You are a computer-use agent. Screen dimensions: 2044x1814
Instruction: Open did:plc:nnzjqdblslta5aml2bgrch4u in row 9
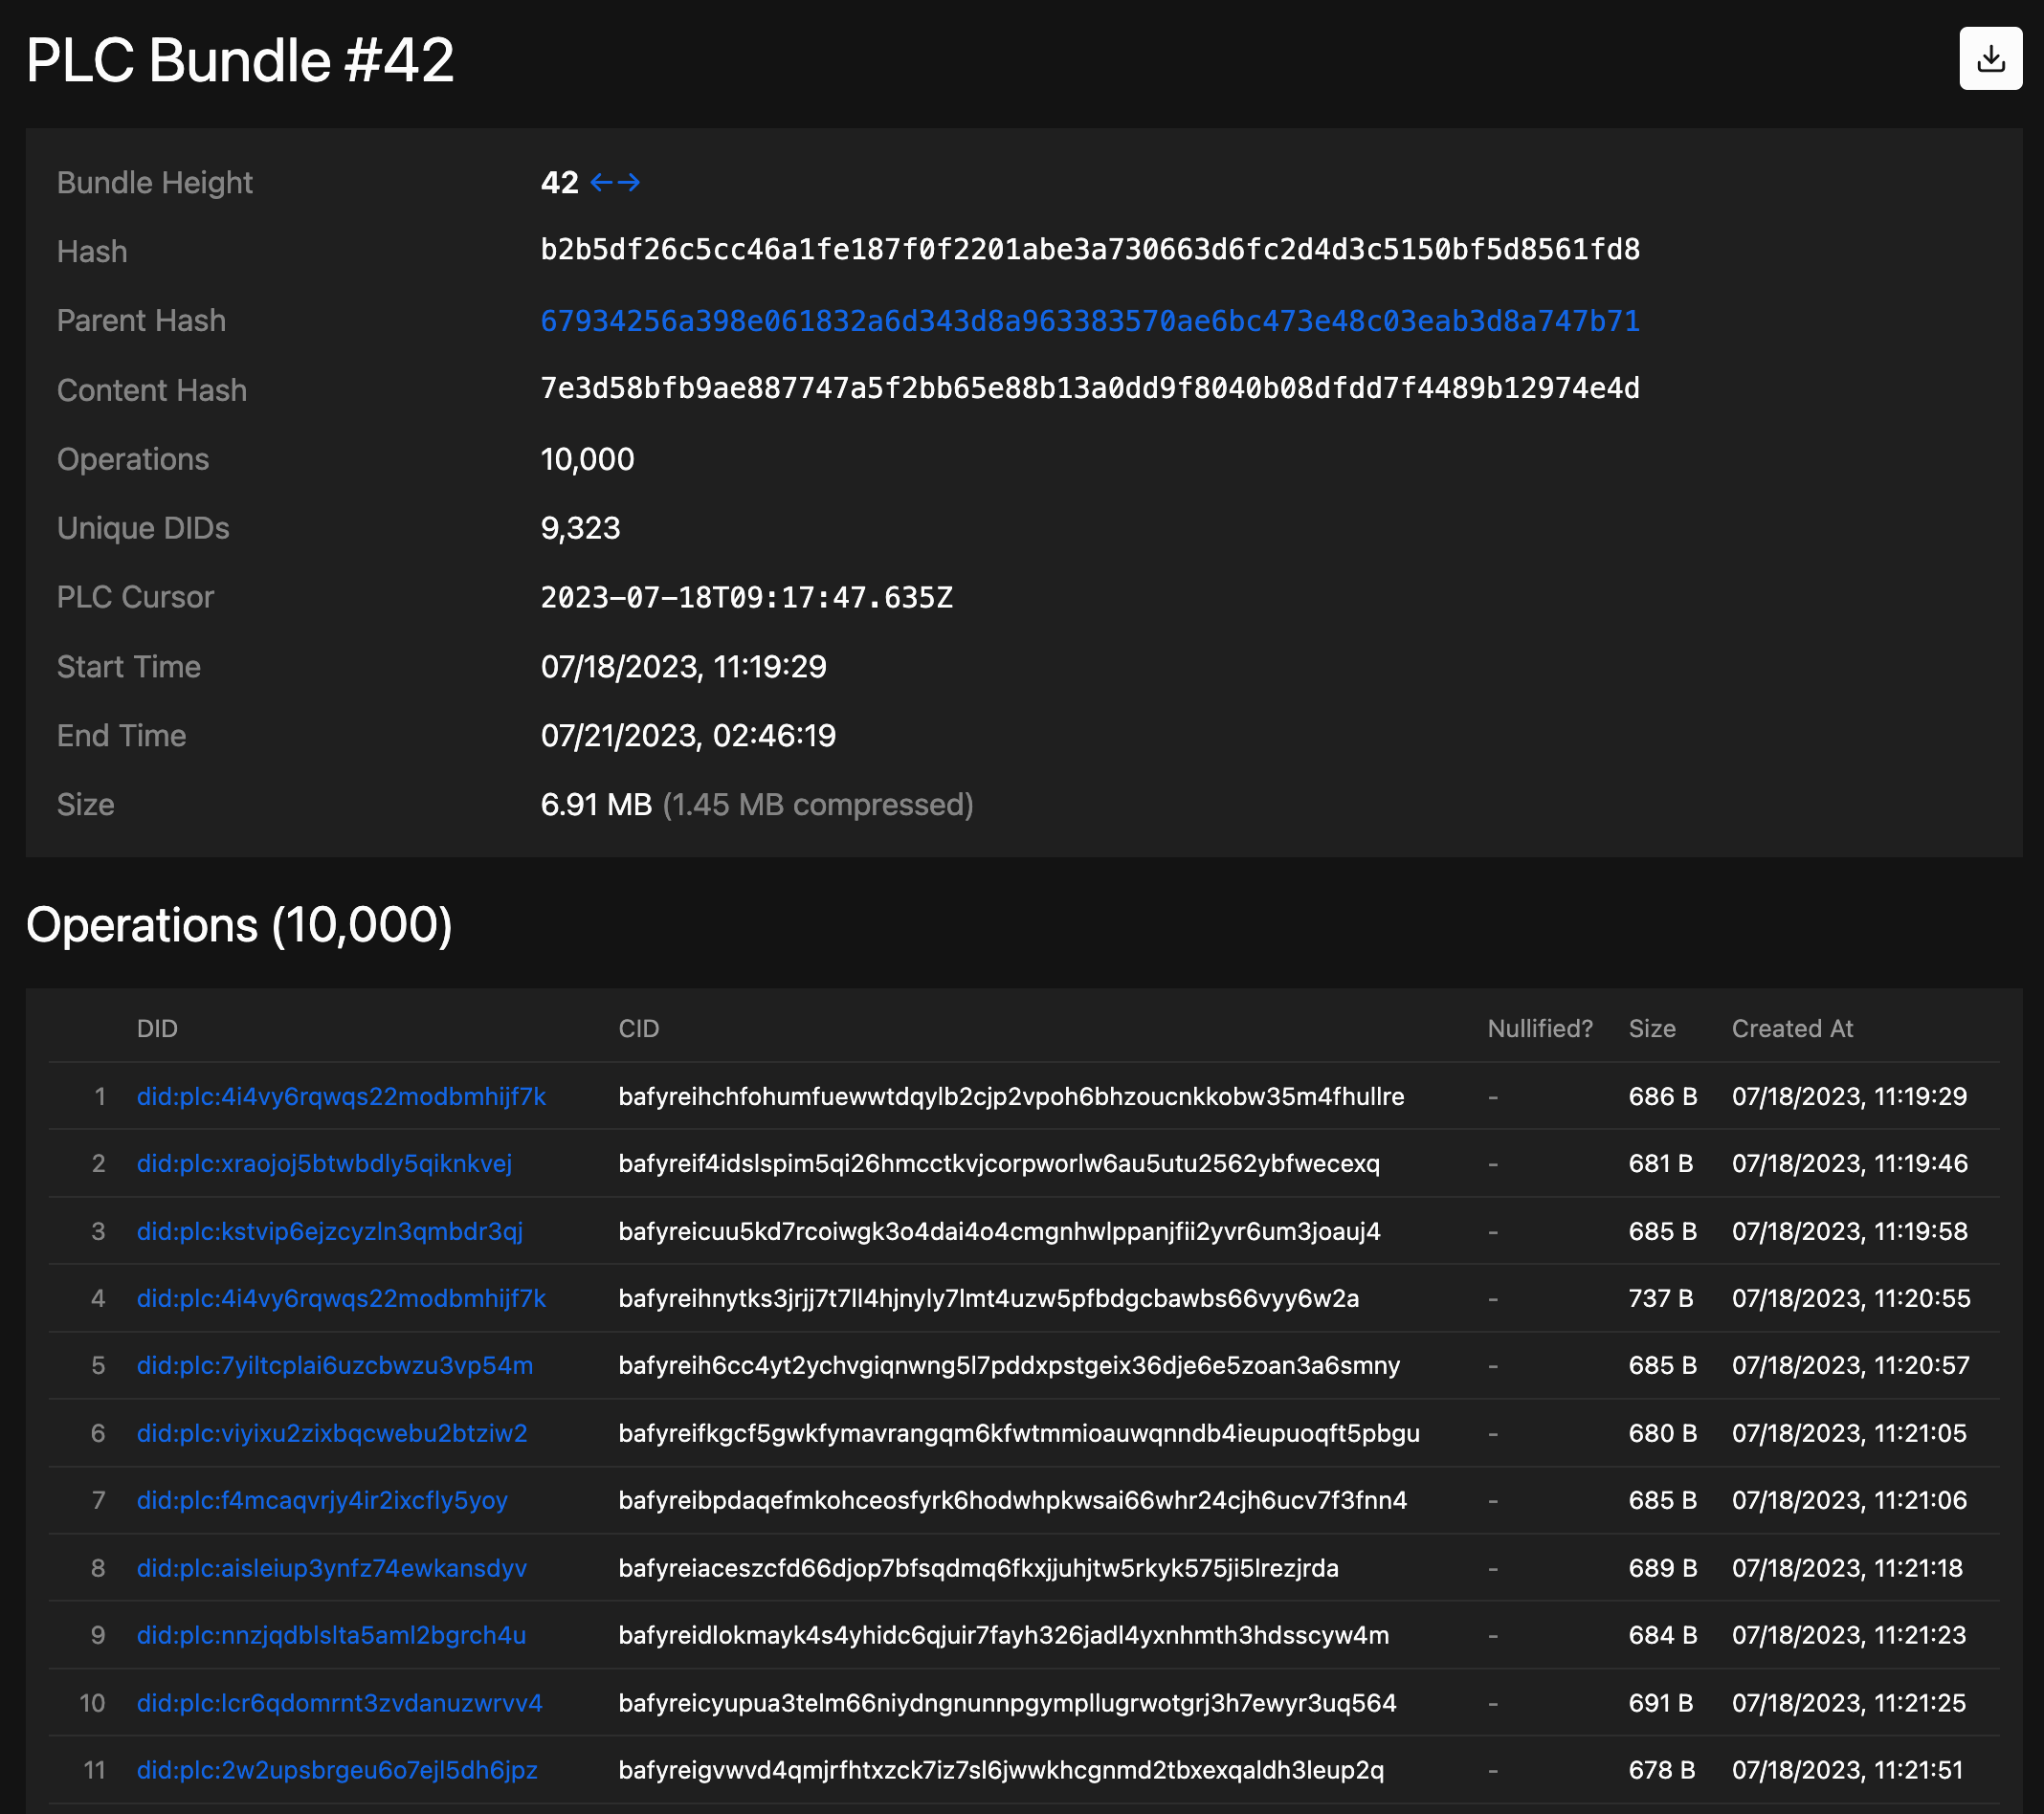coord(330,1636)
